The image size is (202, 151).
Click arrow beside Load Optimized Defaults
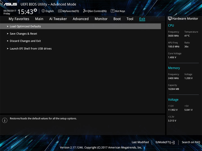point(8,26)
